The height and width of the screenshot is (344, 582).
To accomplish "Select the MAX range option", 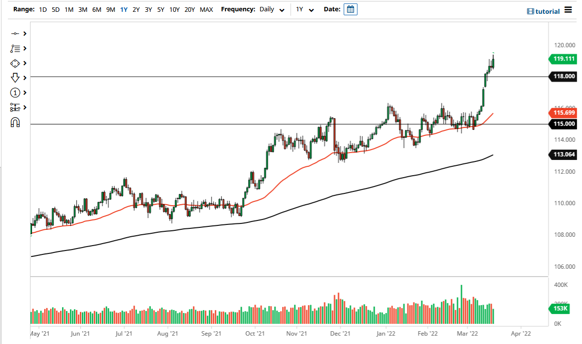I will pos(206,9).
